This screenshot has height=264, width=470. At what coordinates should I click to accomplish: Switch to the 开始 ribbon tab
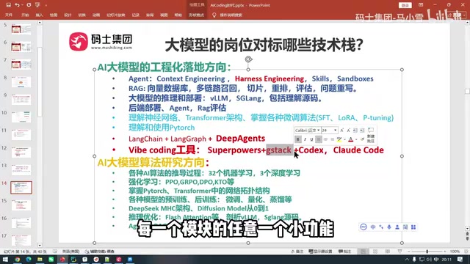pos(25,15)
